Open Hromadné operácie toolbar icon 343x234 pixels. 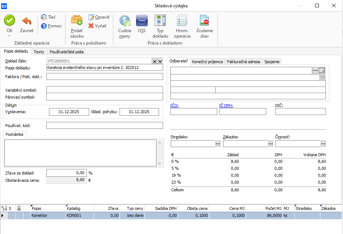point(182,21)
